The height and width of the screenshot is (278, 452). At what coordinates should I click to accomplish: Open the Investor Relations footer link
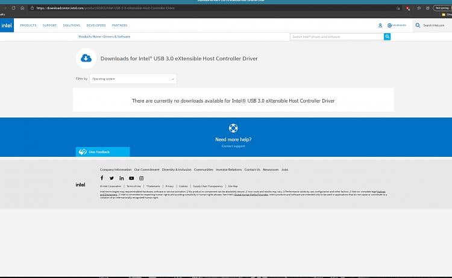click(229, 169)
